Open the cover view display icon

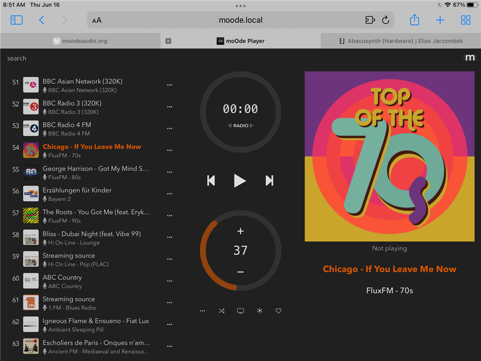pyautogui.click(x=241, y=311)
